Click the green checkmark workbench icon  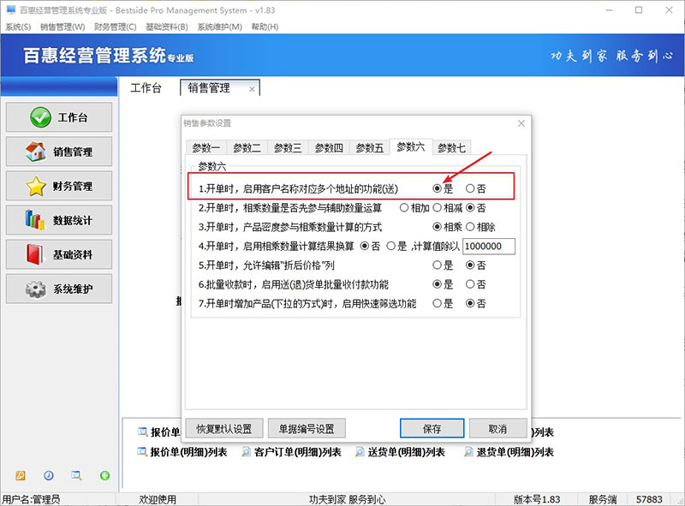click(40, 117)
